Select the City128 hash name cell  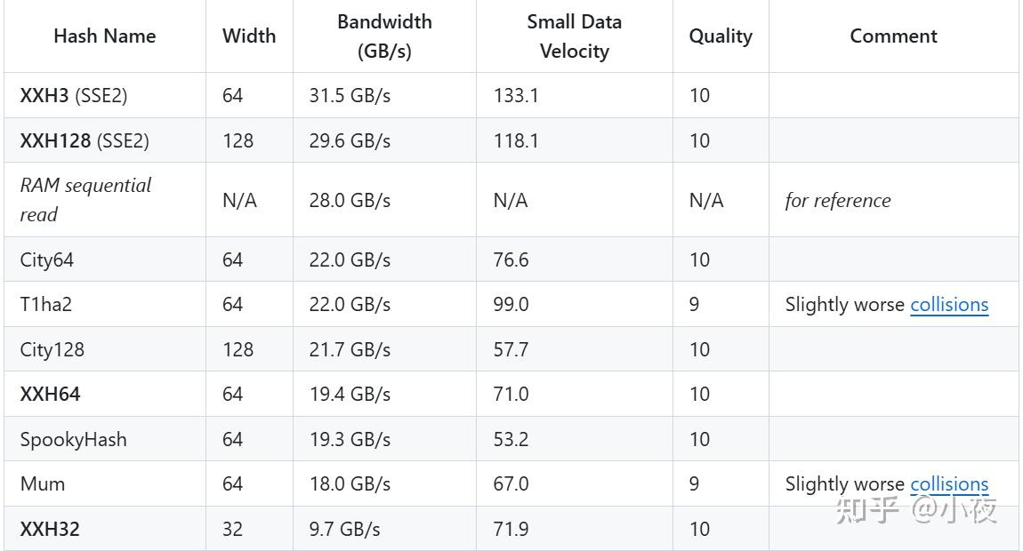pos(52,350)
